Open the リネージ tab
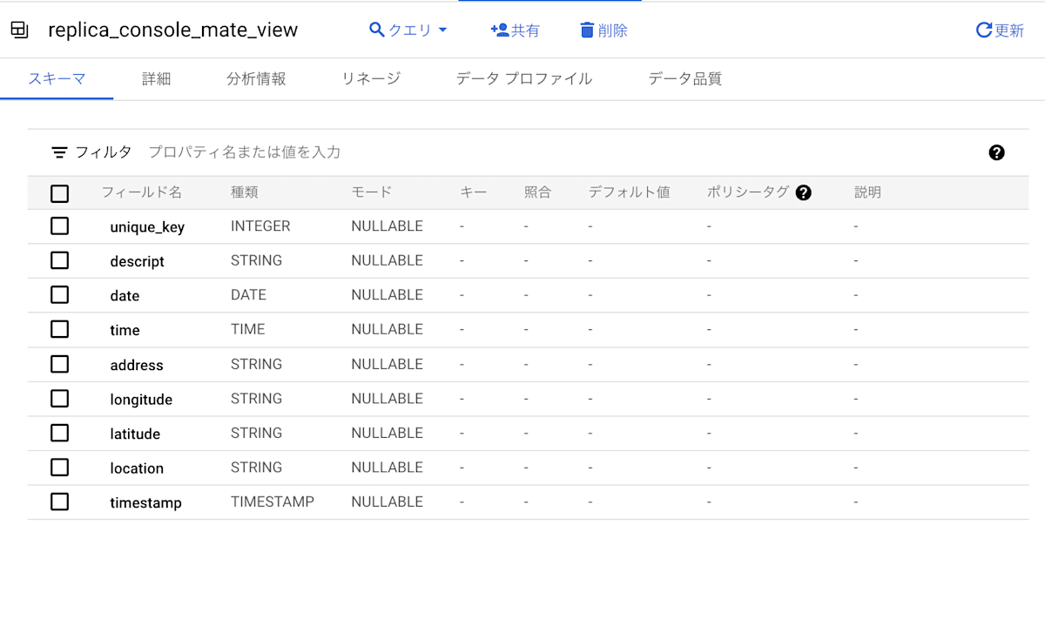 371,78
